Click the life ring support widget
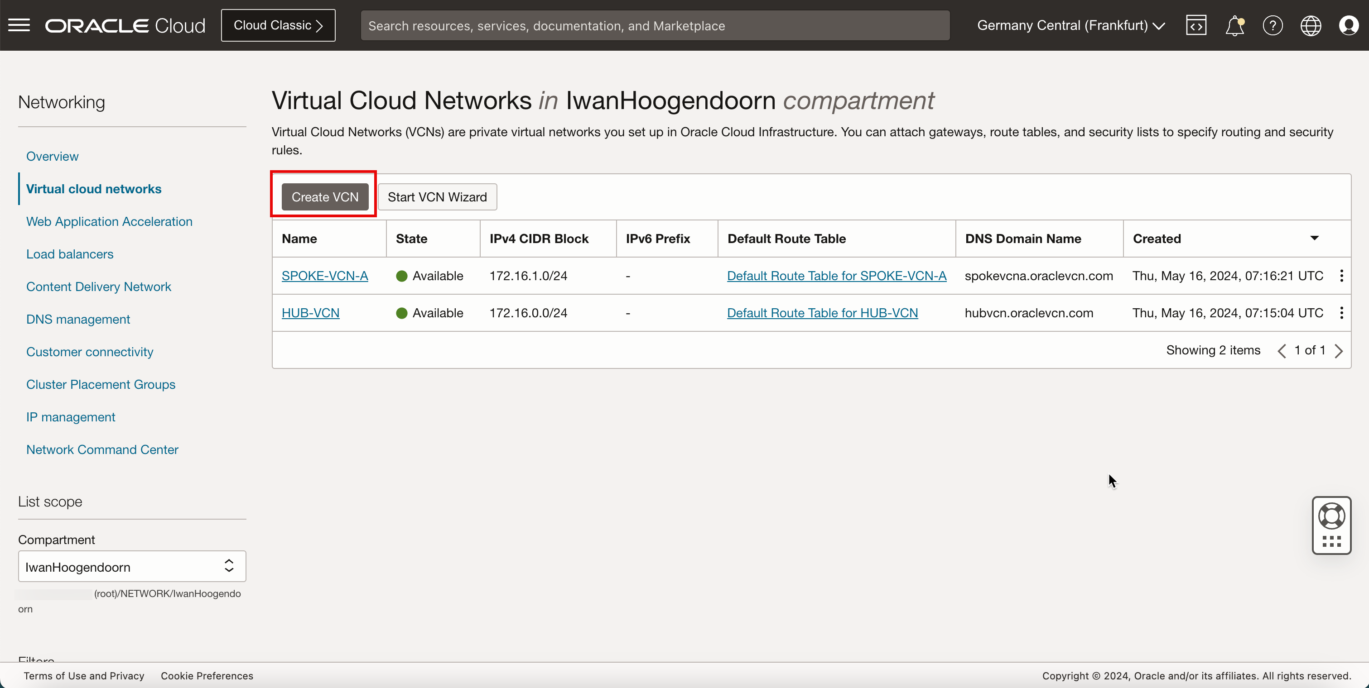The height and width of the screenshot is (688, 1369). coord(1331,516)
